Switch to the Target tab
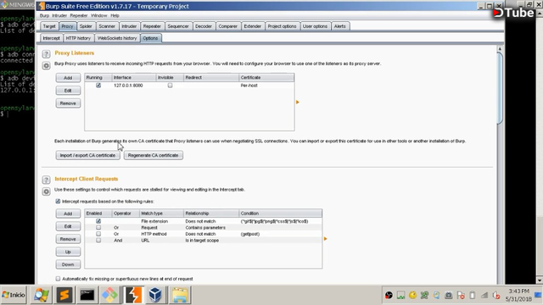Image resolution: width=543 pixels, height=305 pixels. point(49,26)
